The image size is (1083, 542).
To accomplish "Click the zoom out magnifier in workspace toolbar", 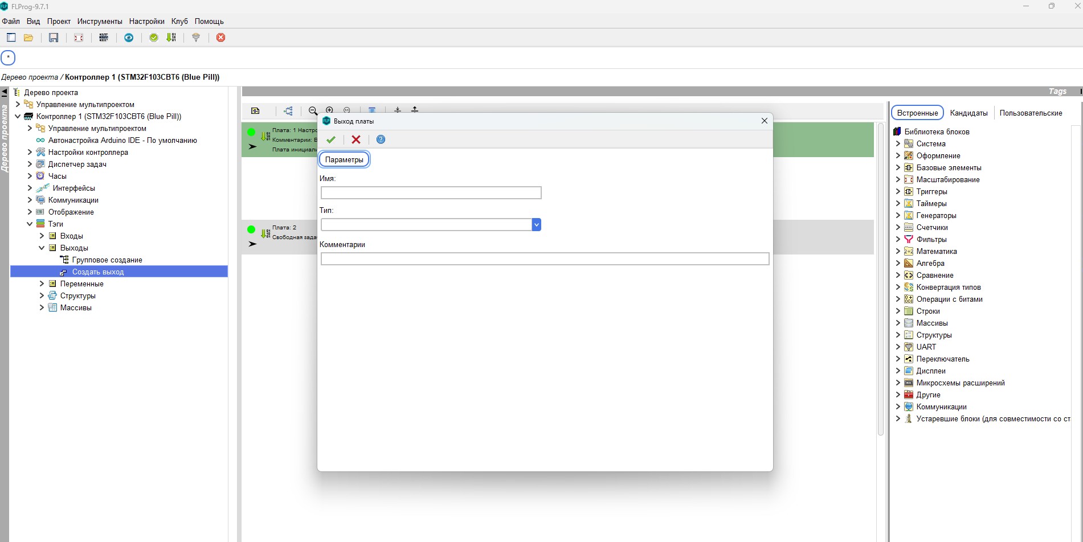I will (x=313, y=110).
